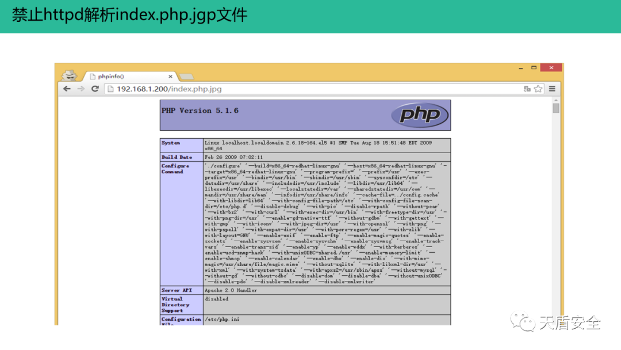
Task: Close the phpinfo() tab
Action: pyautogui.click(x=170, y=77)
